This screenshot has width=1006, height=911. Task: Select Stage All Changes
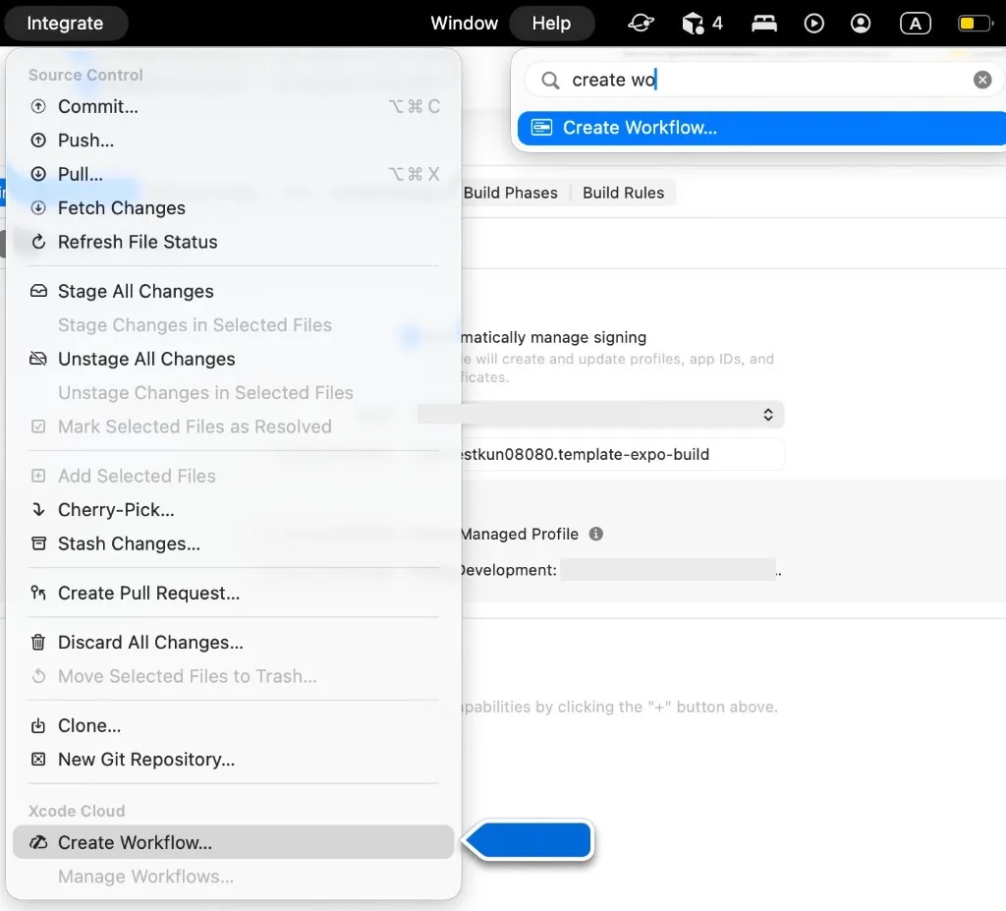pos(233,292)
